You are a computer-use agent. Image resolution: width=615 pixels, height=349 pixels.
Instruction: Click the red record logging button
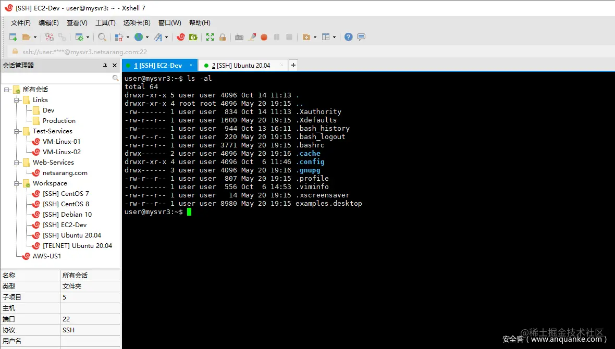pyautogui.click(x=264, y=38)
